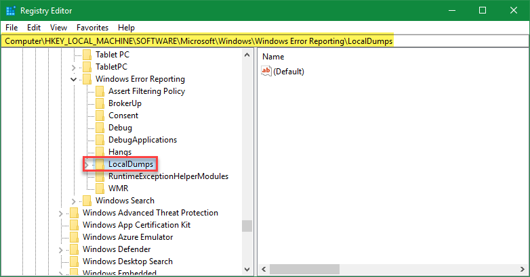Click the Windows Defender folder icon
This screenshot has width=530, height=277.
coord(74,249)
